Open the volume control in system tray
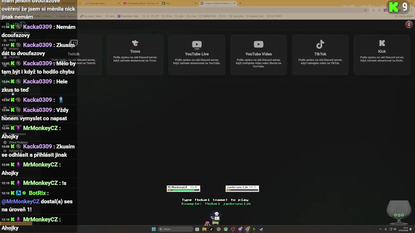Image resolution: width=415 pixels, height=233 pixels. point(395,229)
